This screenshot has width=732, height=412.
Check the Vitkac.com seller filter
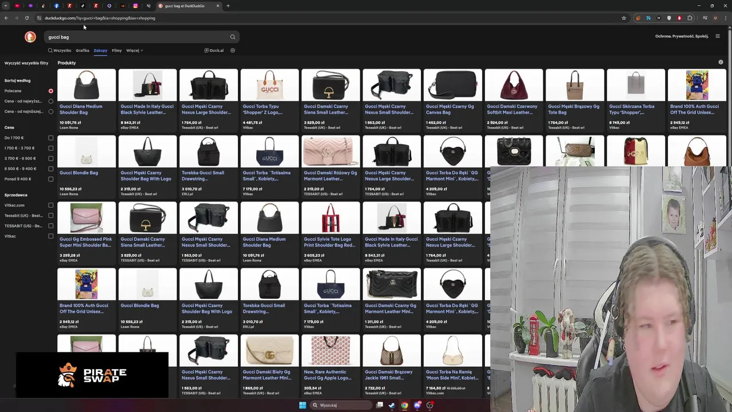(51, 205)
